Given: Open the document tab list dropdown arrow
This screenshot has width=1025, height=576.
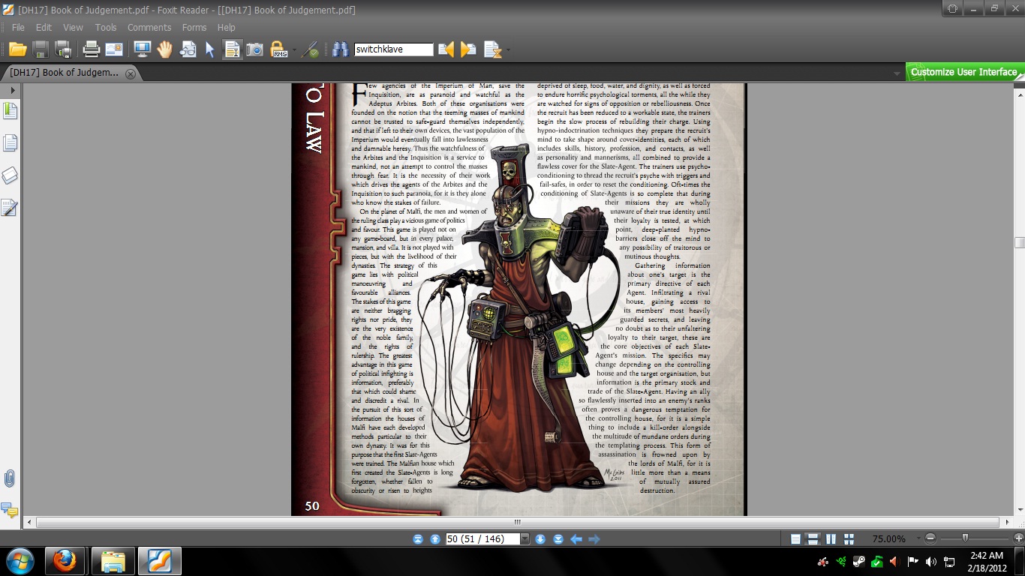Looking at the screenshot, I should [897, 73].
